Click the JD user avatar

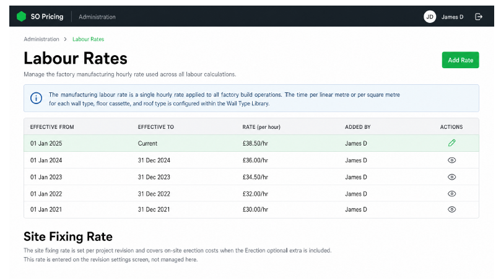pos(430,17)
